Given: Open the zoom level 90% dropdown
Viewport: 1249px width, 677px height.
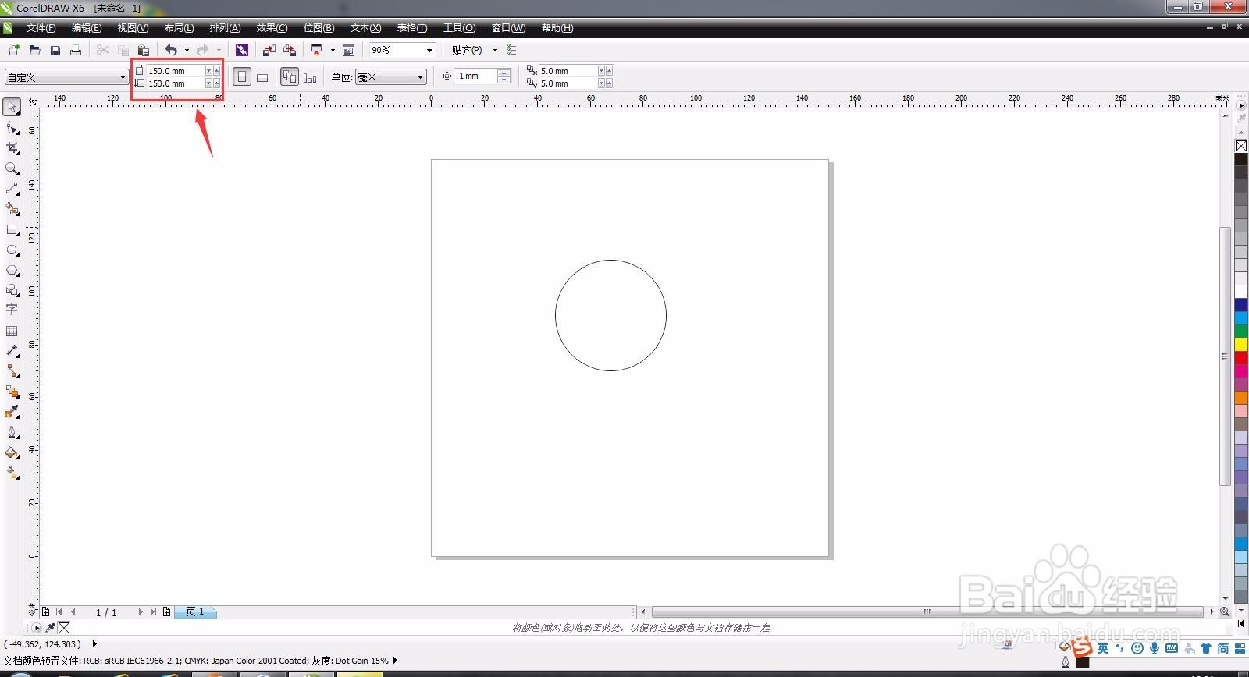Looking at the screenshot, I should coord(429,50).
